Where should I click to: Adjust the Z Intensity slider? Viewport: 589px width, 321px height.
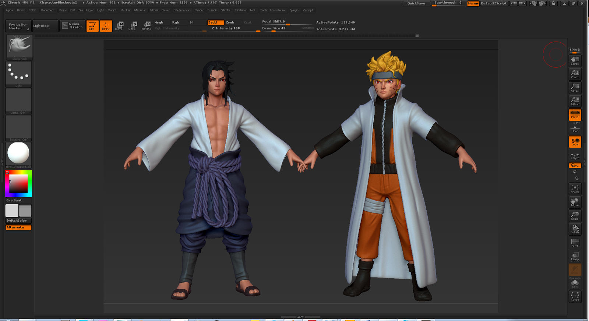pyautogui.click(x=234, y=28)
